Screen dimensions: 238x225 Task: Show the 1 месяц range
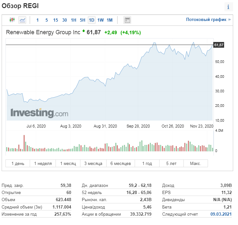(68, 163)
